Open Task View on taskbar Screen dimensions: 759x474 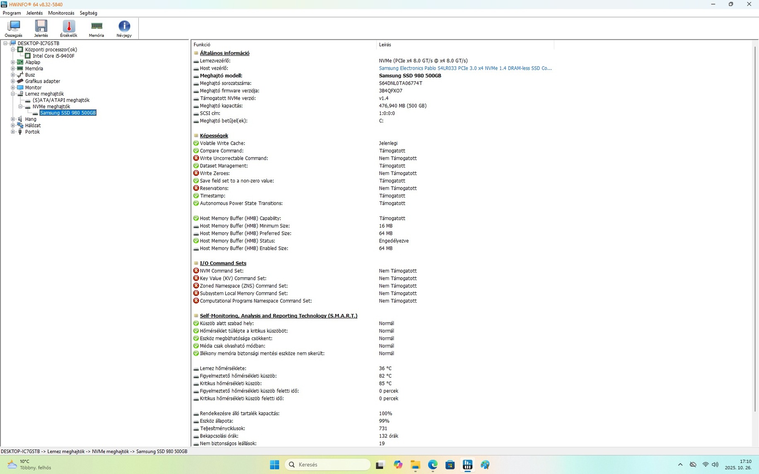pyautogui.click(x=380, y=465)
